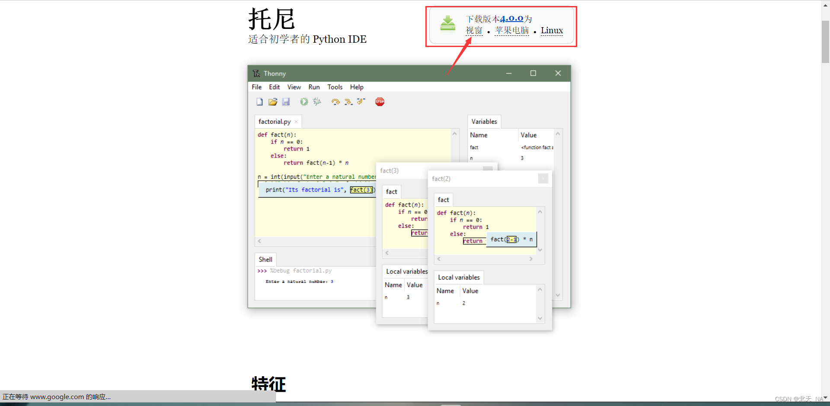Select the fact tab in fact(2) window
This screenshot has width=830, height=406.
click(443, 200)
